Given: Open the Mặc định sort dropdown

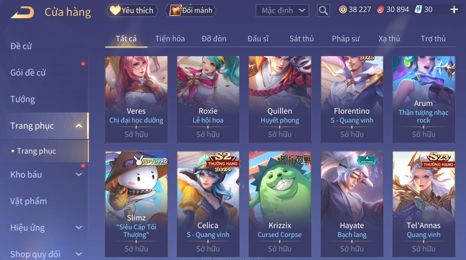Looking at the screenshot, I should [x=282, y=11].
